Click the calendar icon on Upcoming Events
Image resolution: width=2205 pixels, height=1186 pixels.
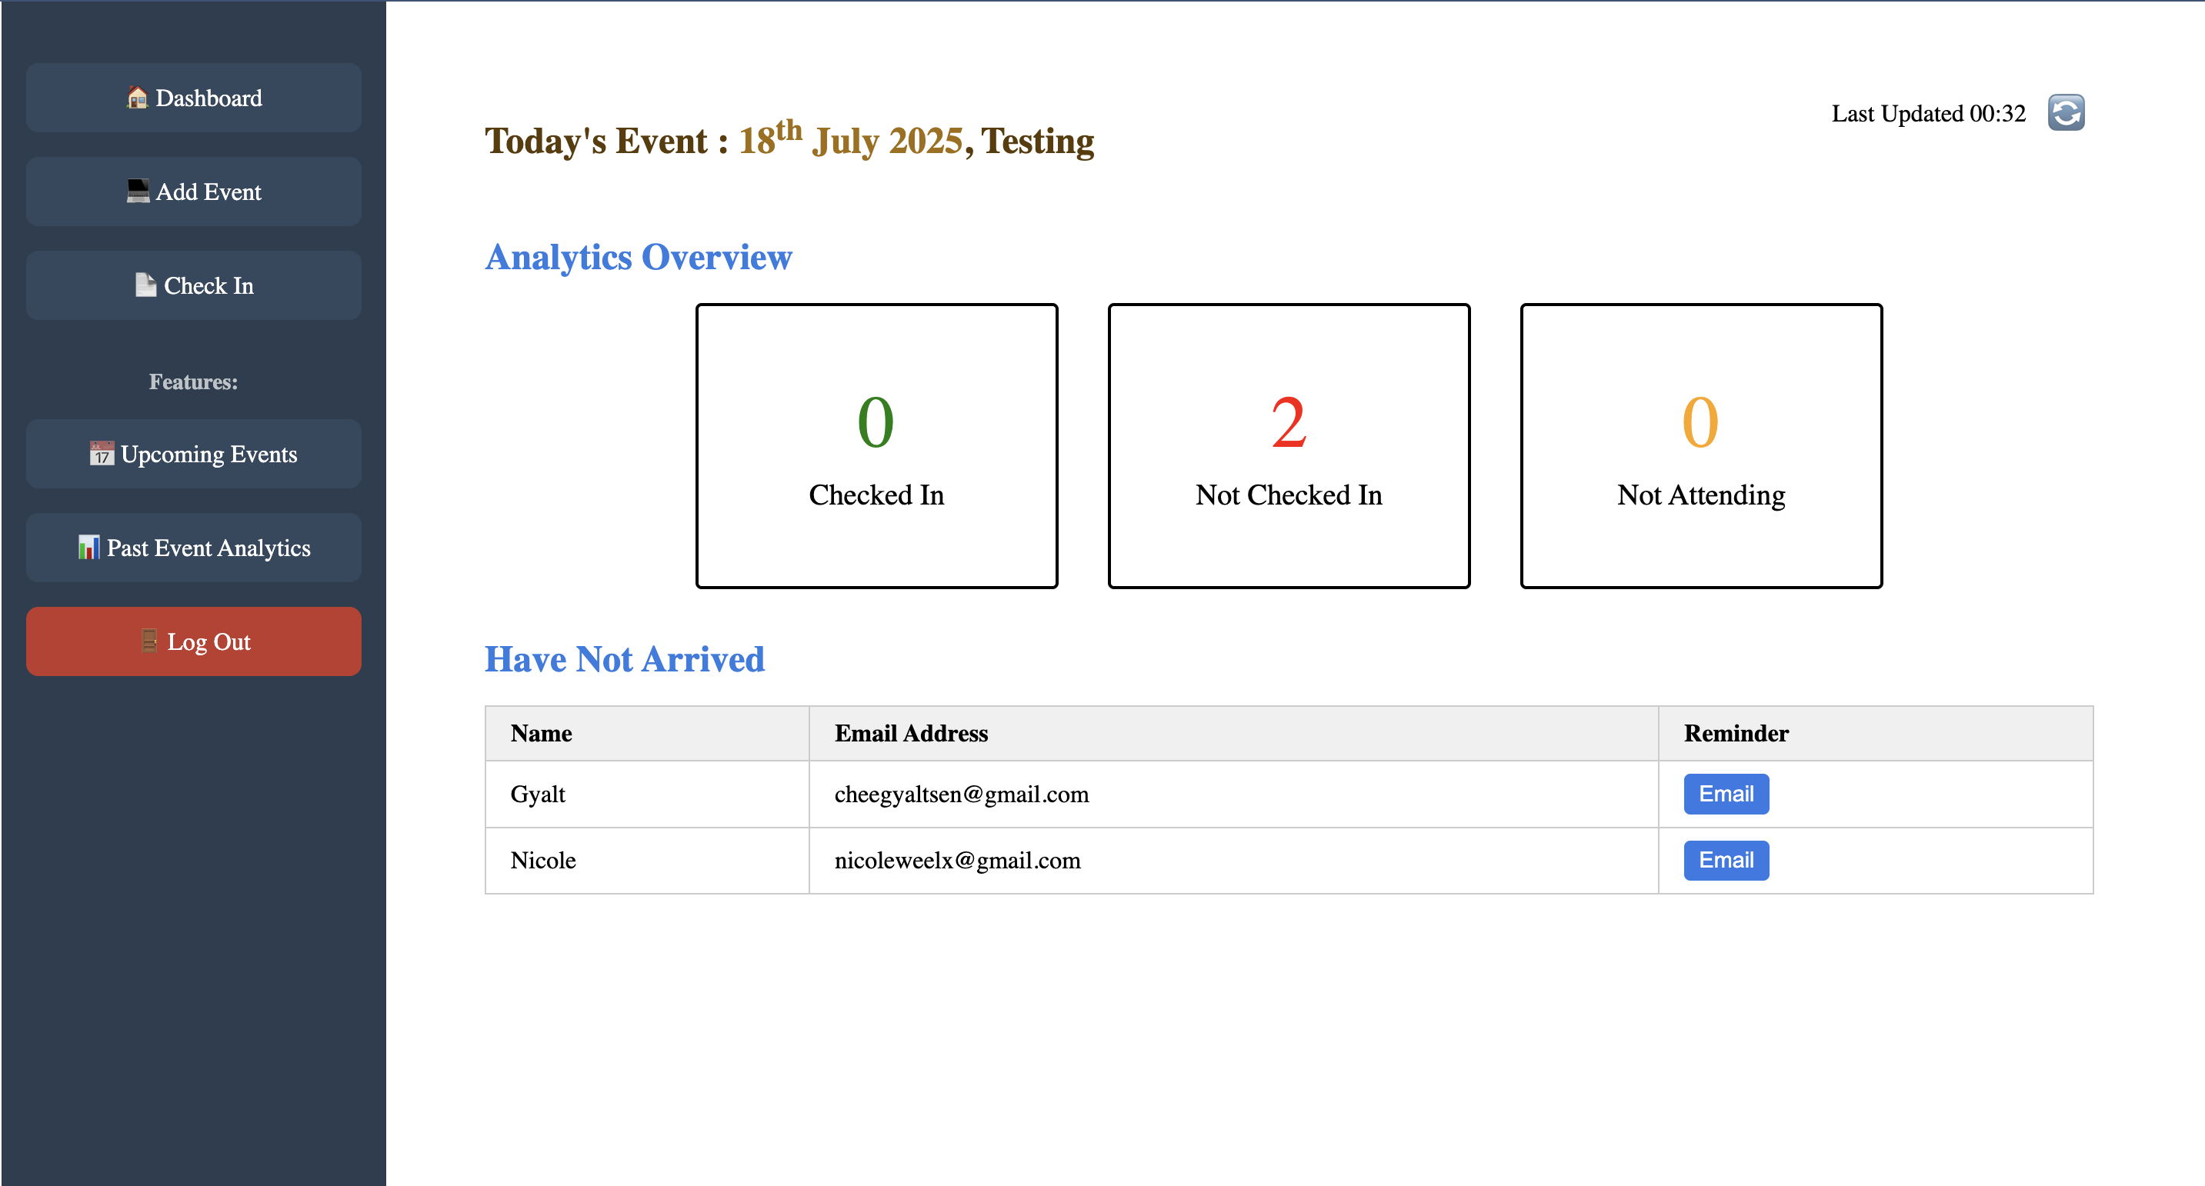coord(102,454)
